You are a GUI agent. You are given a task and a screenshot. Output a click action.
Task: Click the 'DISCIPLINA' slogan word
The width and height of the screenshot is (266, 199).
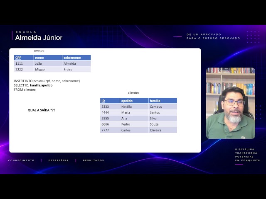point(245,149)
